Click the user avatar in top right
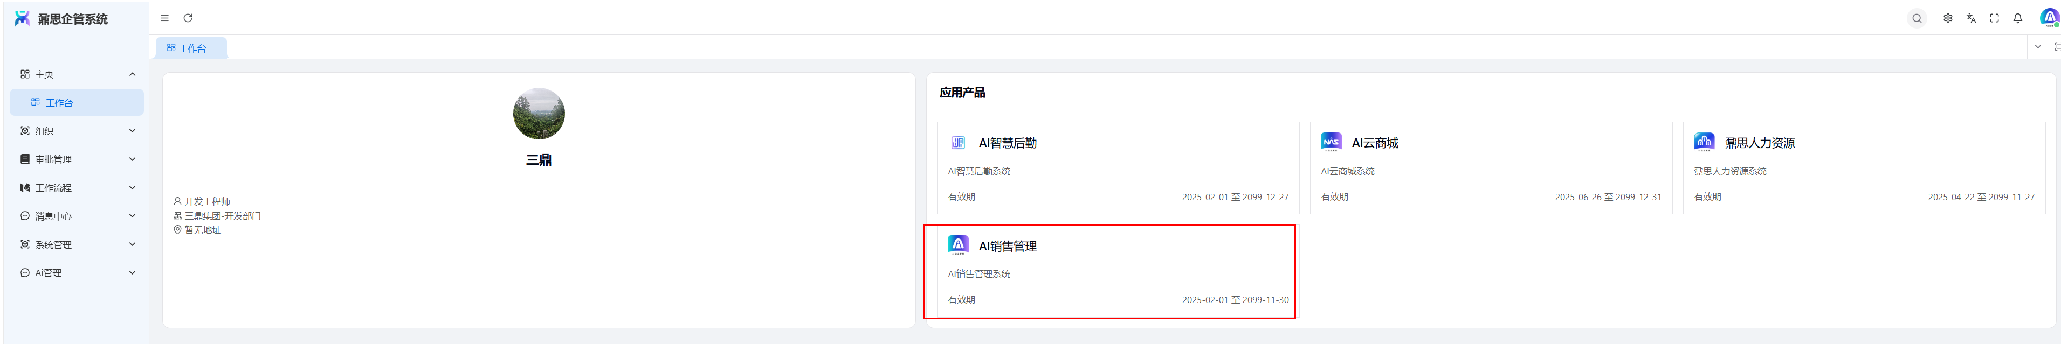The width and height of the screenshot is (2061, 344). point(2048,18)
